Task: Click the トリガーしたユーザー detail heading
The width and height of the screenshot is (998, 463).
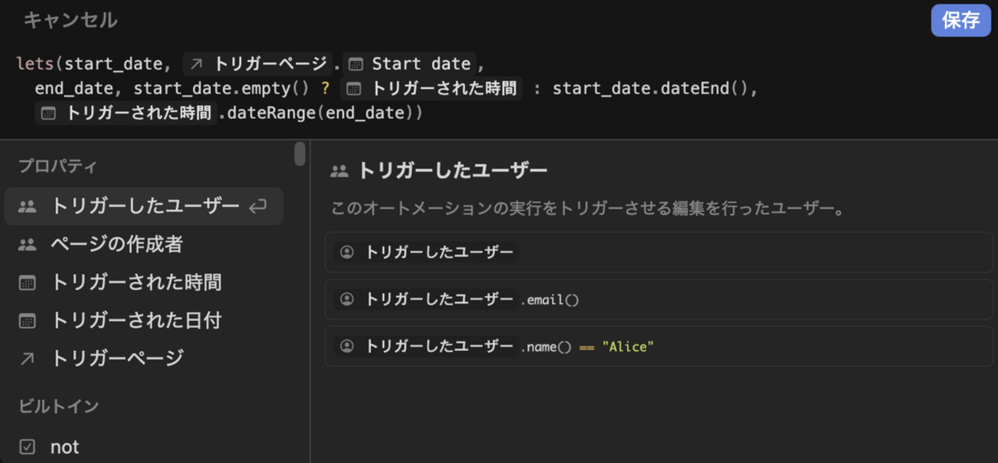Action: [453, 170]
